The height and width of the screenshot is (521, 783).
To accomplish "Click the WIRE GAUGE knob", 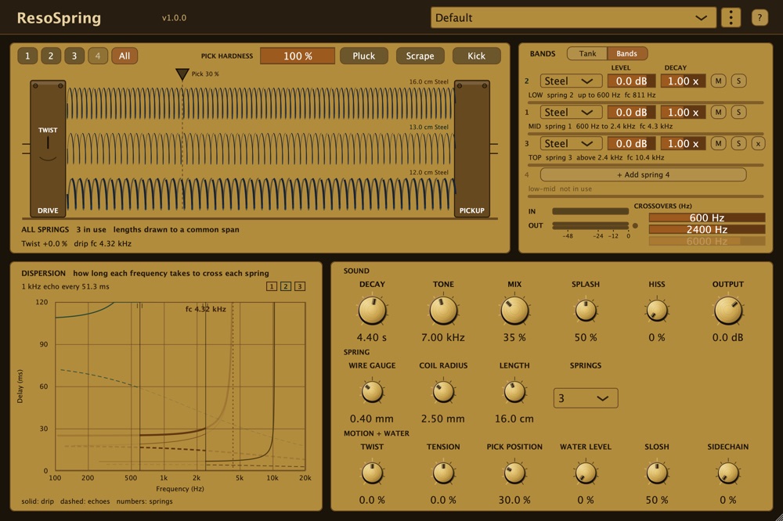I will [x=372, y=392].
